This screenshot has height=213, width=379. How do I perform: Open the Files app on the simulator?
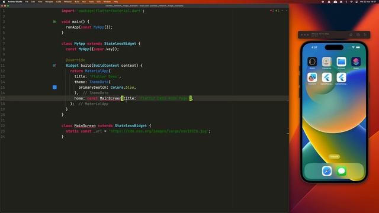pyautogui.click(x=341, y=62)
